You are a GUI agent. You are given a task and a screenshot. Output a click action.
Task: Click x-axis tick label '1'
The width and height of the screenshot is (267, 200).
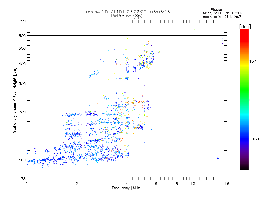[27, 184]
